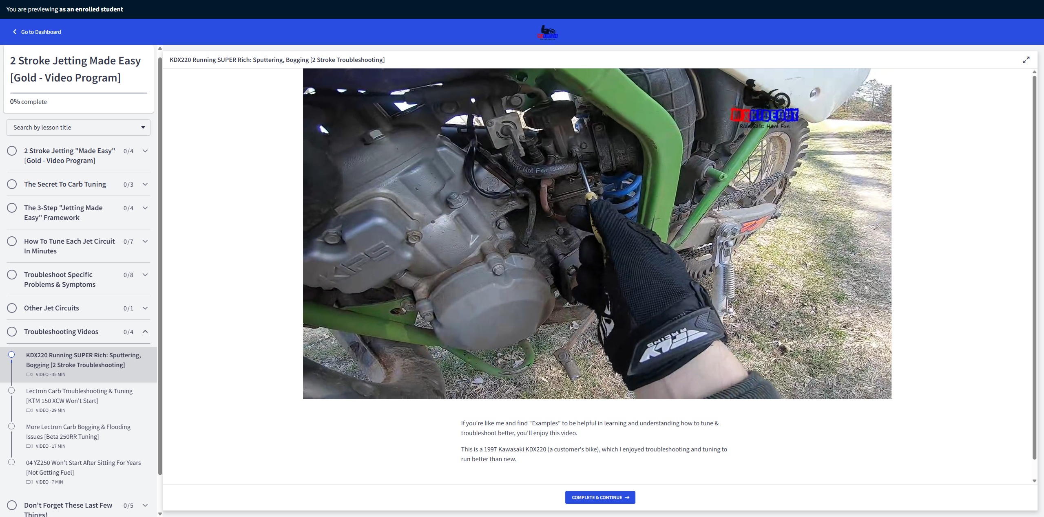
Task: Click VIDEO · 17 MIN label
Action: [51, 446]
